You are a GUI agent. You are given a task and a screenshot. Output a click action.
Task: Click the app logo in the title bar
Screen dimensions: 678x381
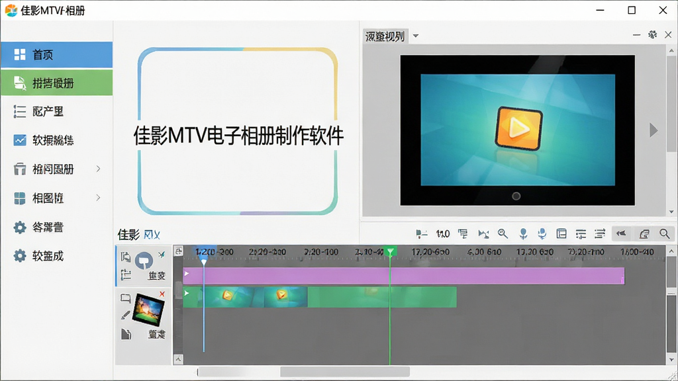[11, 10]
